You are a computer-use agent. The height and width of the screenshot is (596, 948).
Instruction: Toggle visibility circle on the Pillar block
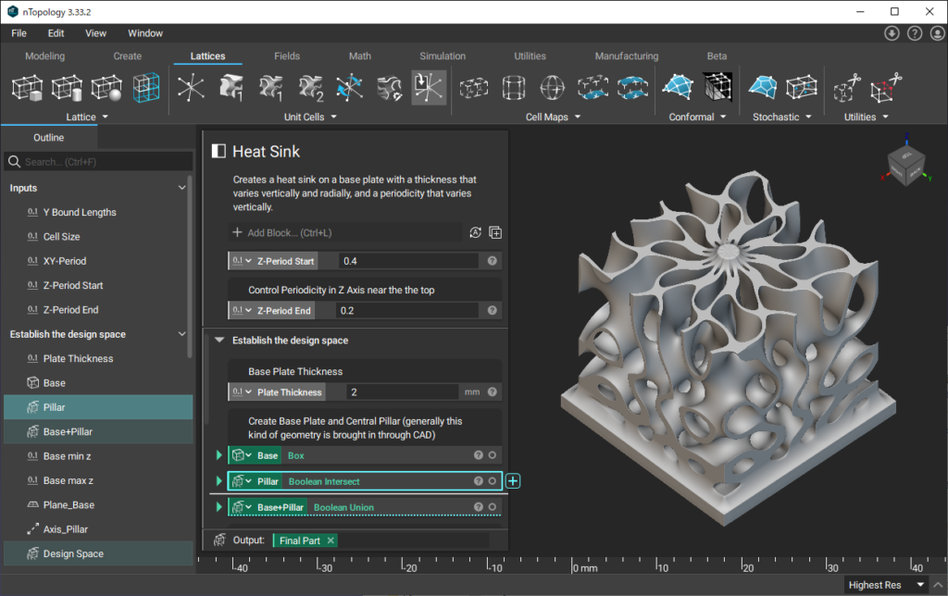click(x=493, y=481)
